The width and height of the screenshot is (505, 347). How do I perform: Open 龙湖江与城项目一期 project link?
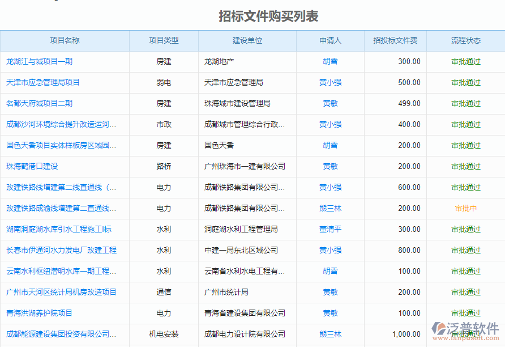[x=39, y=61]
